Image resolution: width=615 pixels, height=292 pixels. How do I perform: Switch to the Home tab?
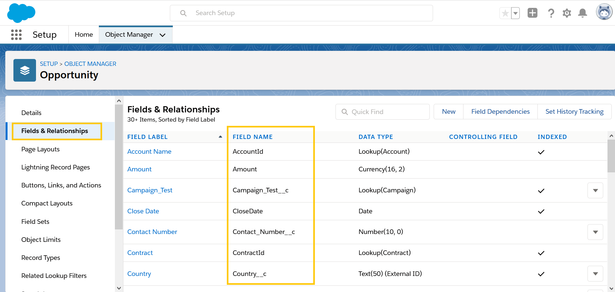(x=84, y=35)
